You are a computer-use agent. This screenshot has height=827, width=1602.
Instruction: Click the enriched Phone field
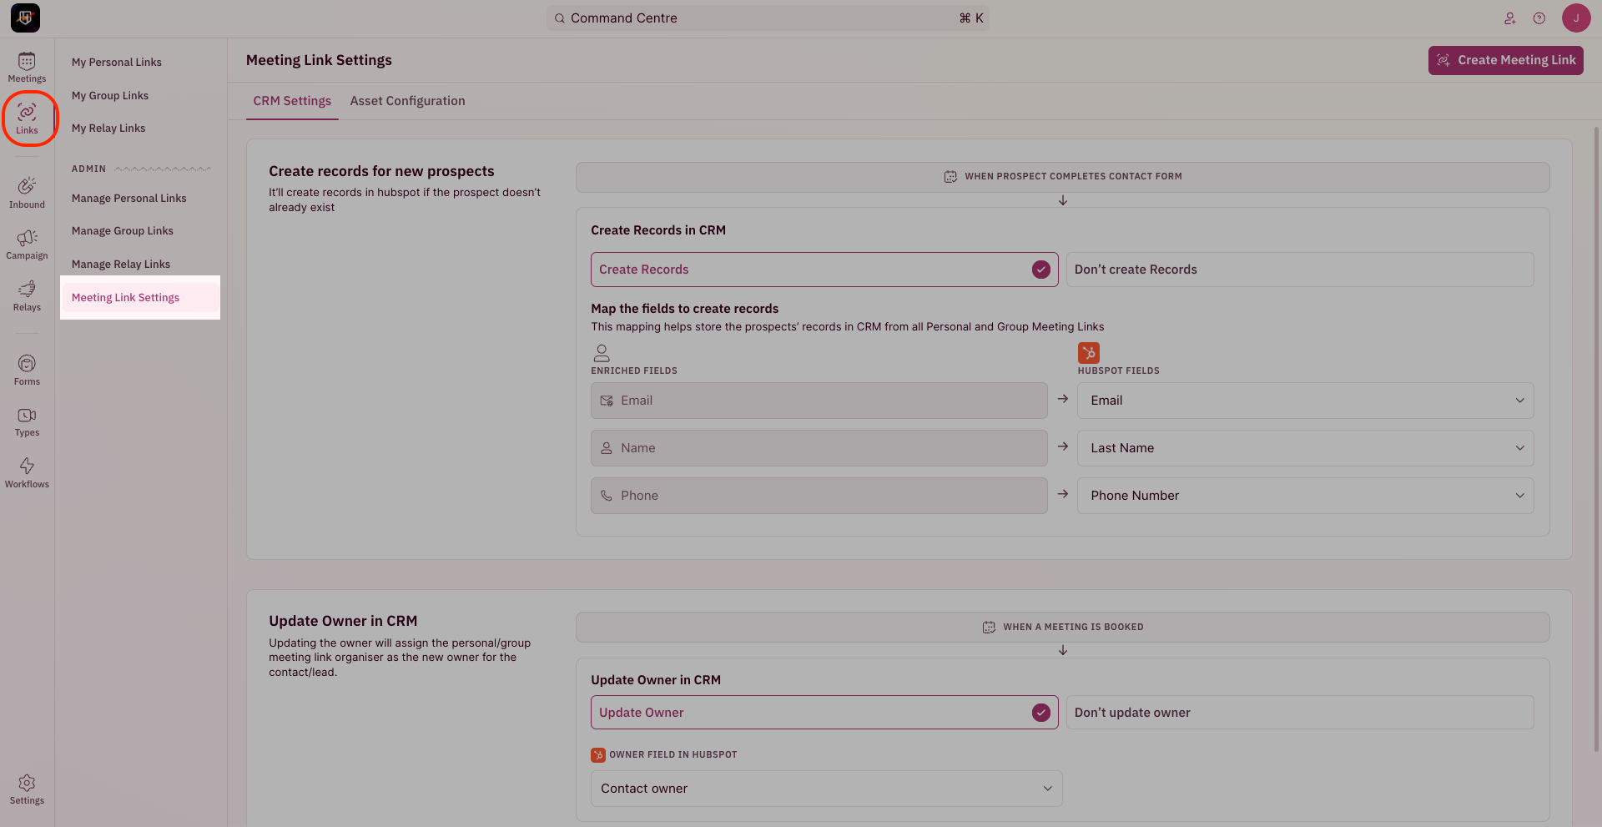[819, 496]
